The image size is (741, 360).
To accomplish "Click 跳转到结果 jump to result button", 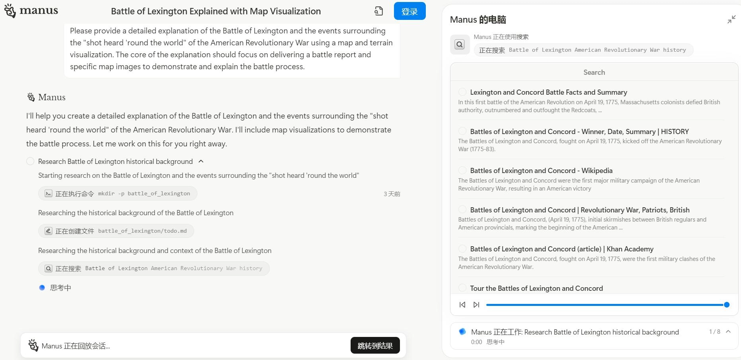I will pyautogui.click(x=375, y=346).
